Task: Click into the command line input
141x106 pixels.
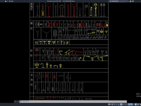Action: [74, 102]
